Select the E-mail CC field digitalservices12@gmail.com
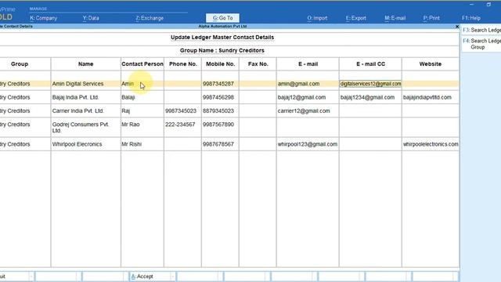 (x=370, y=84)
